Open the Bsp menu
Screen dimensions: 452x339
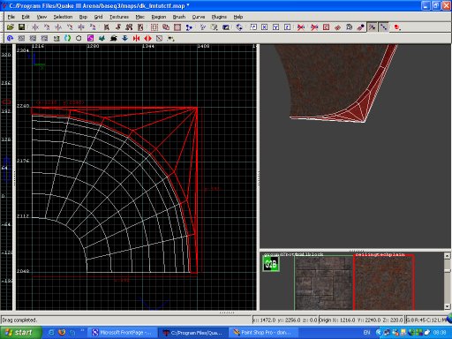click(83, 17)
